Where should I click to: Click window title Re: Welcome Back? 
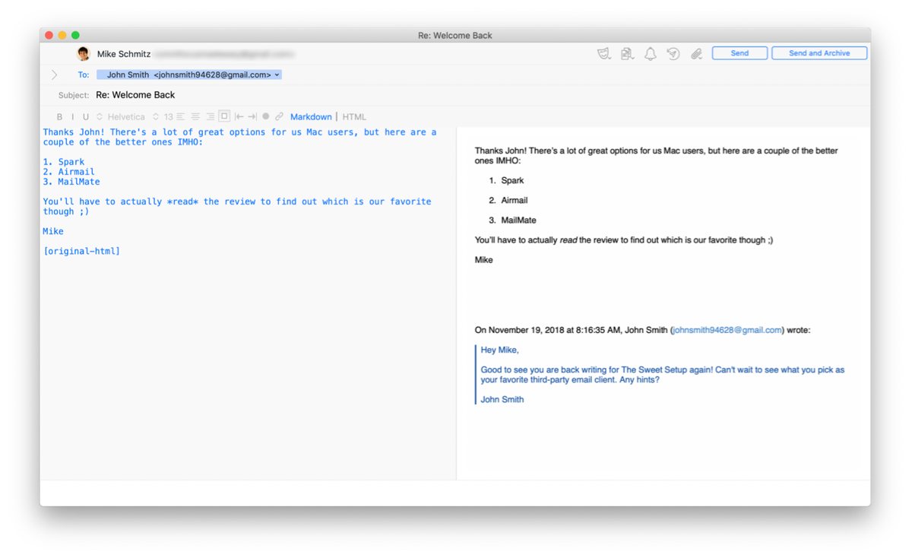pyautogui.click(x=455, y=35)
